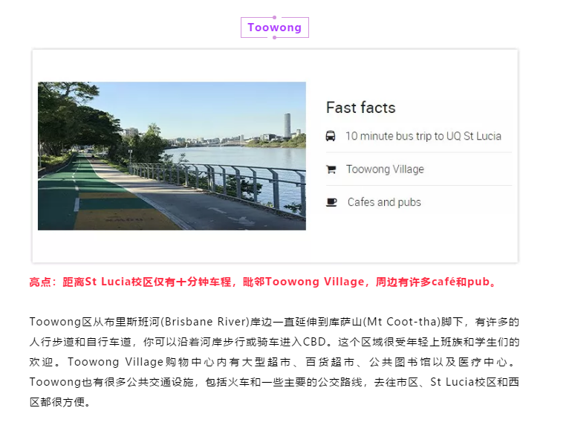Click the shopping cart icon beside Toowong Village
This screenshot has height=431, width=578.
point(331,169)
